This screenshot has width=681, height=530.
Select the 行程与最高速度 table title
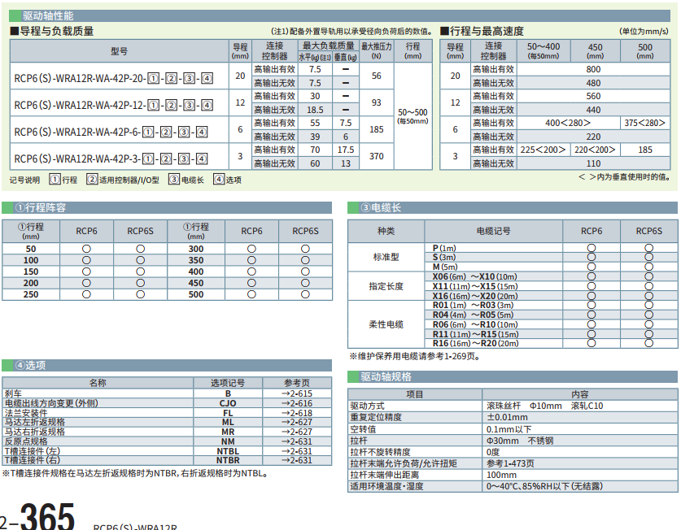482,31
